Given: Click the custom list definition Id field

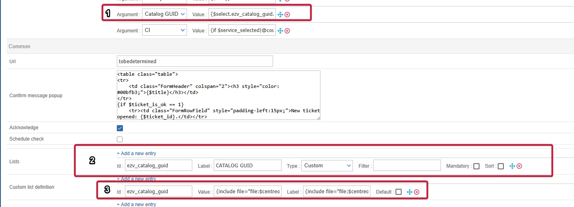Looking at the screenshot, I should coord(158,191).
